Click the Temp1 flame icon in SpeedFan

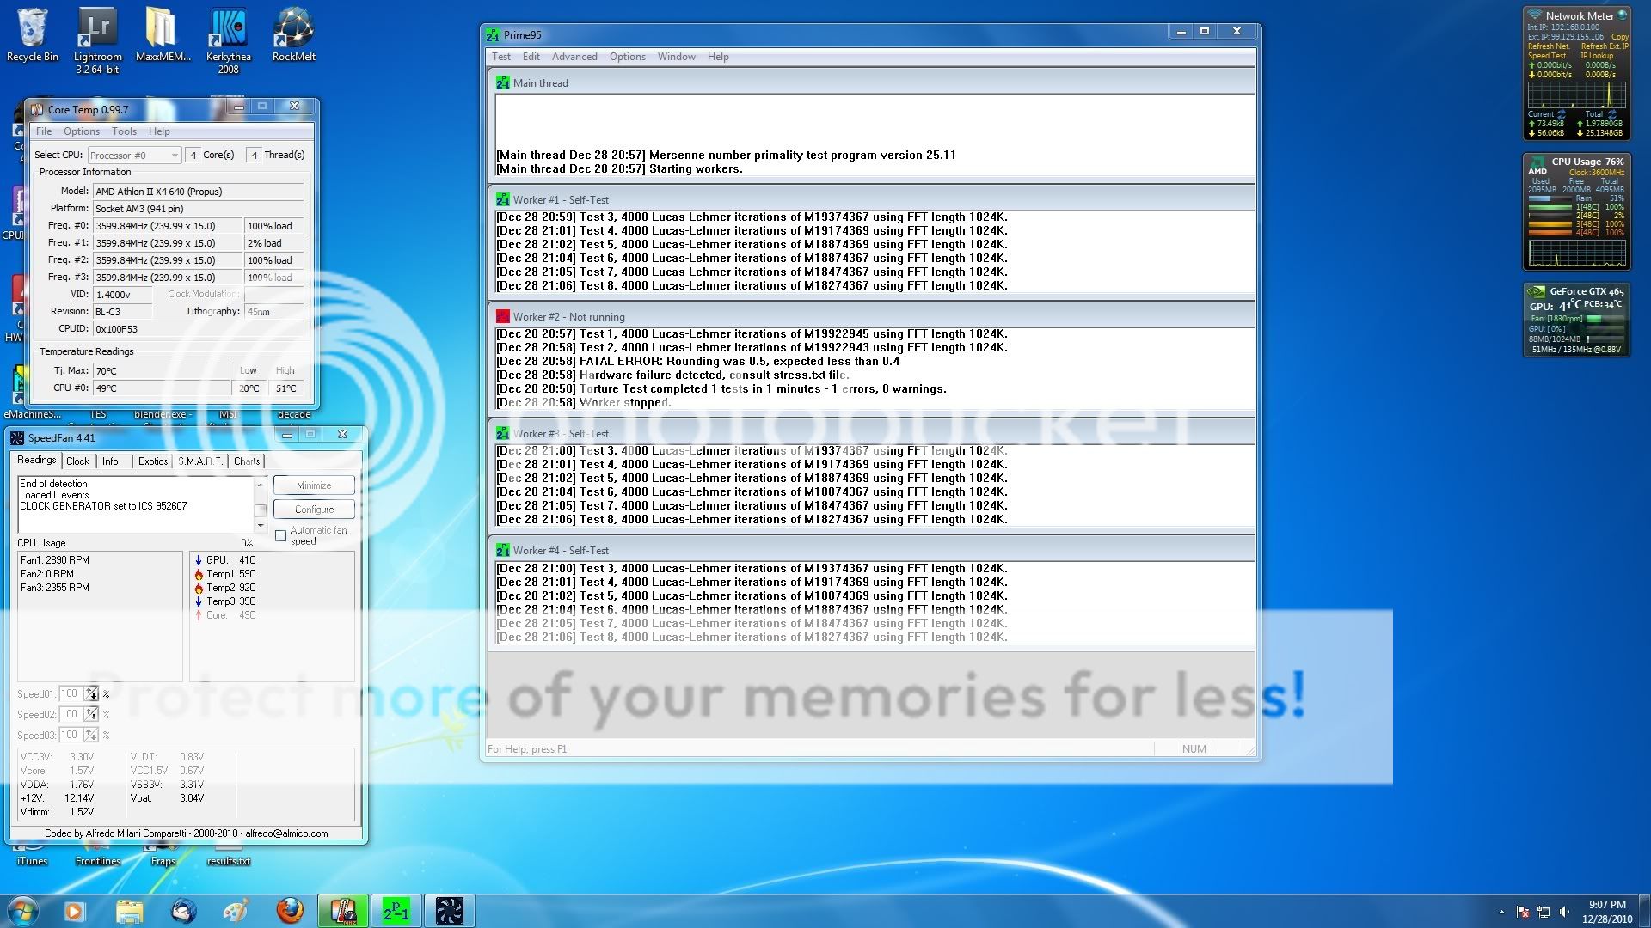[199, 574]
